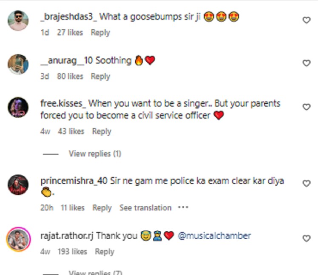This screenshot has width=319, height=275.
Task: Click free.kisses_ avatar image
Action: 18,108
